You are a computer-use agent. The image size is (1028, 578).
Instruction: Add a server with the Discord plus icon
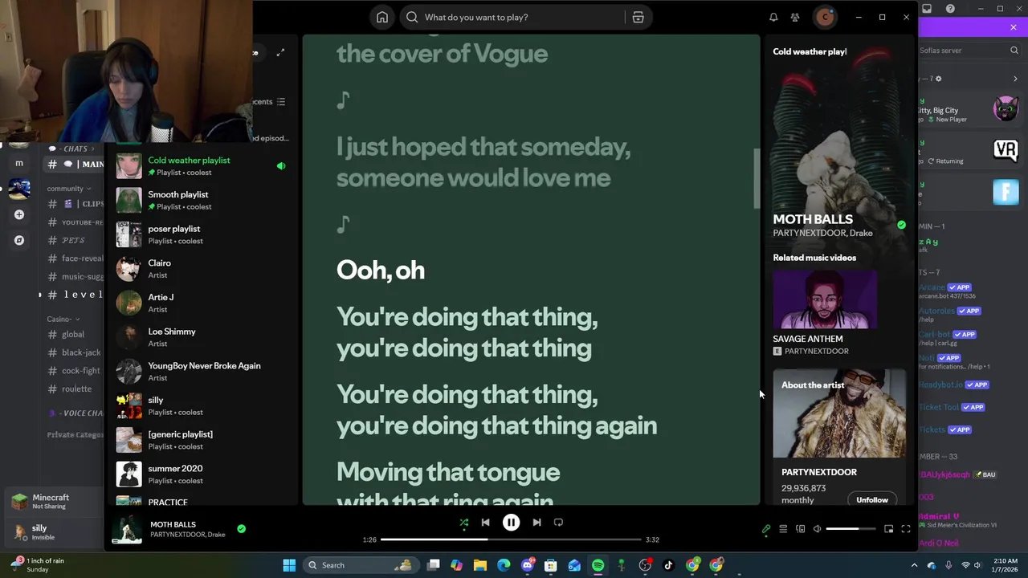(x=19, y=214)
